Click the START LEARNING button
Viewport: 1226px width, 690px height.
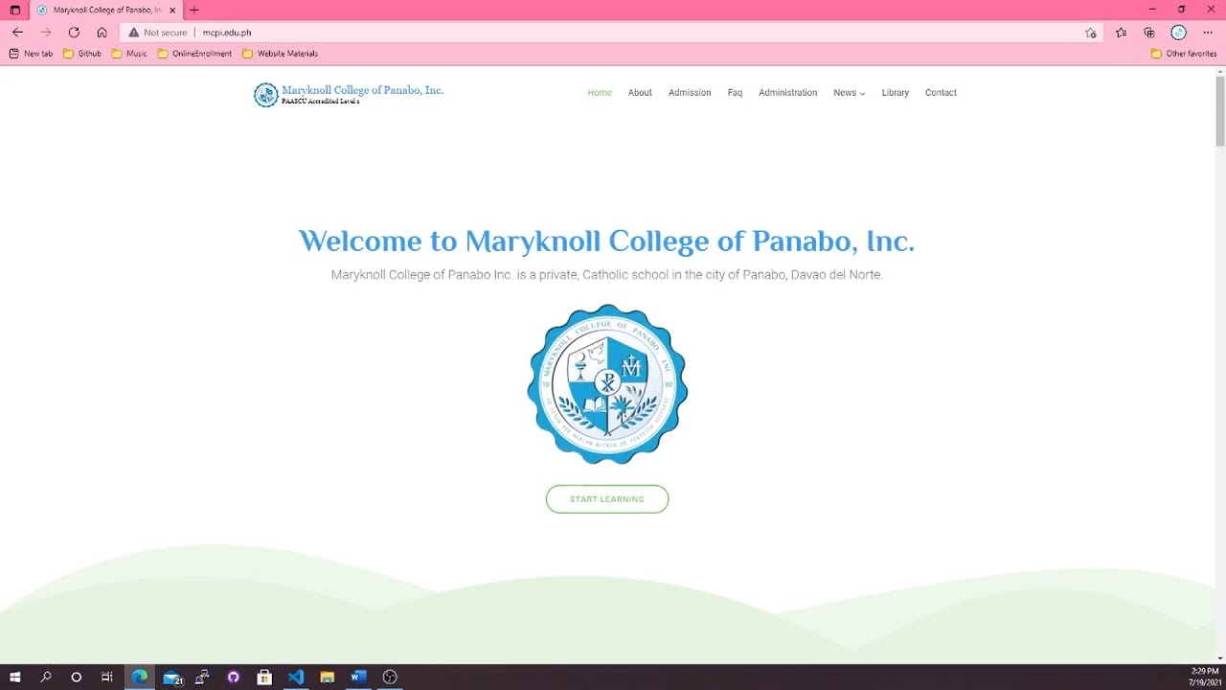coord(607,499)
